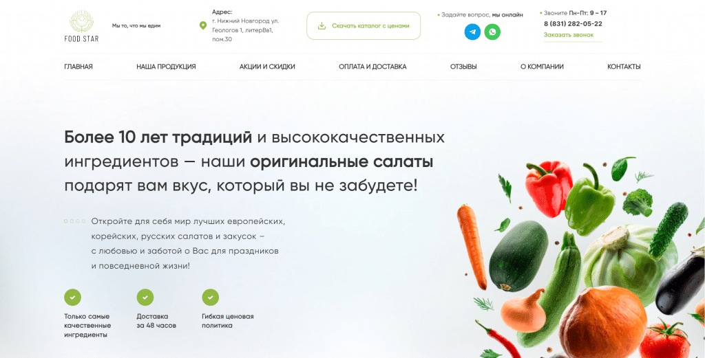This screenshot has width=705, height=358.
Task: Open the Отзывы section
Action: 463,67
